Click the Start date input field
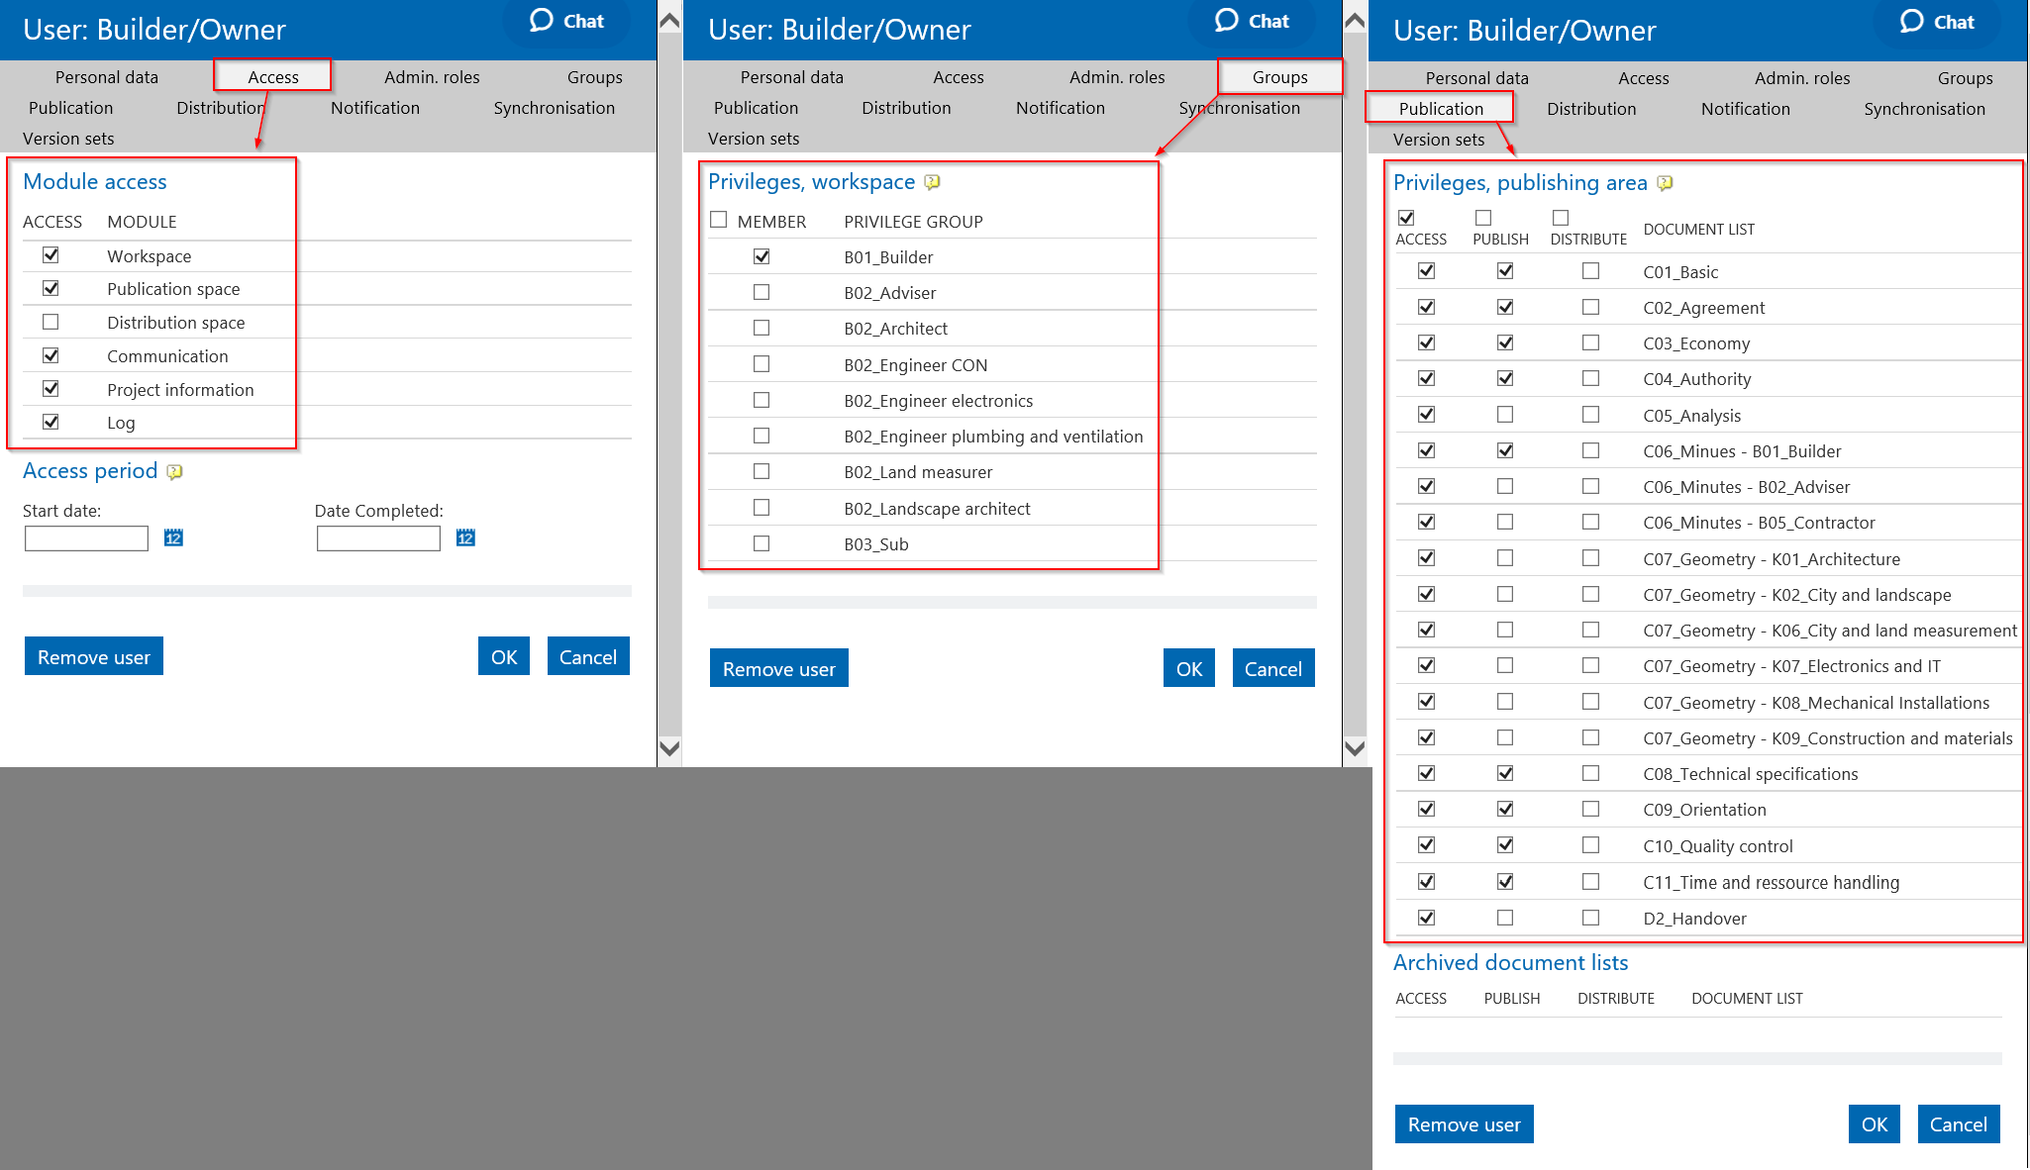Screen dimensions: 2030x1170 (86, 537)
